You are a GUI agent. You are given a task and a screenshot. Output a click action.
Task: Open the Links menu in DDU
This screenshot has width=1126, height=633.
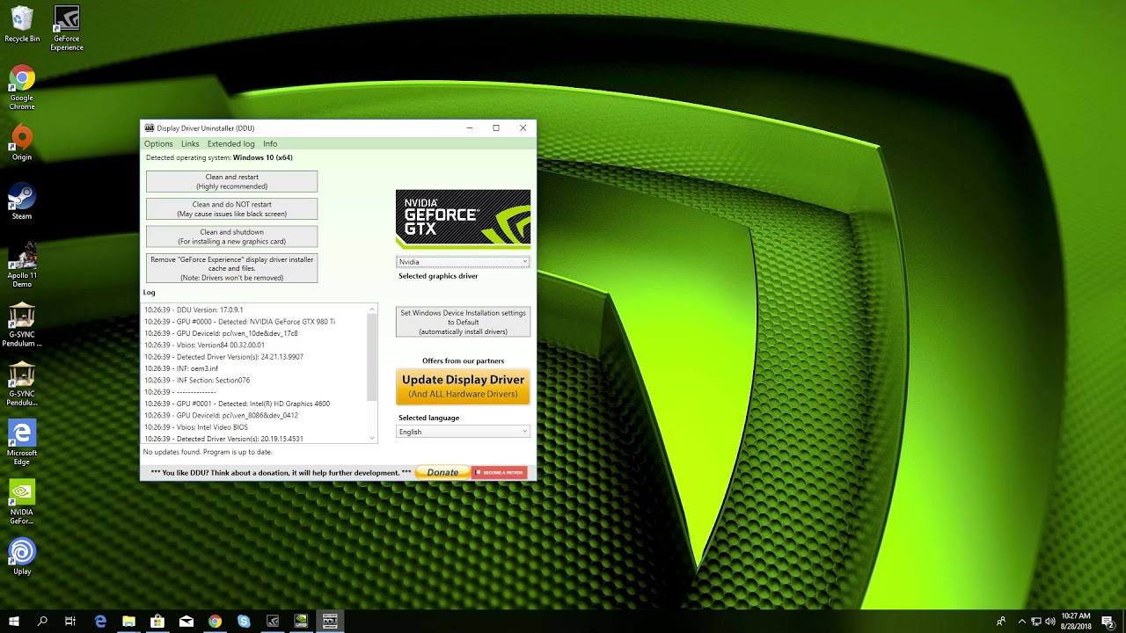pos(190,144)
